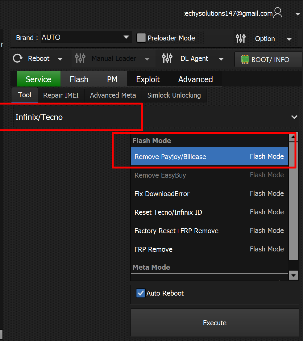Open the Simlock Unlocking sub-tab
The height and width of the screenshot is (341, 303).
click(174, 95)
